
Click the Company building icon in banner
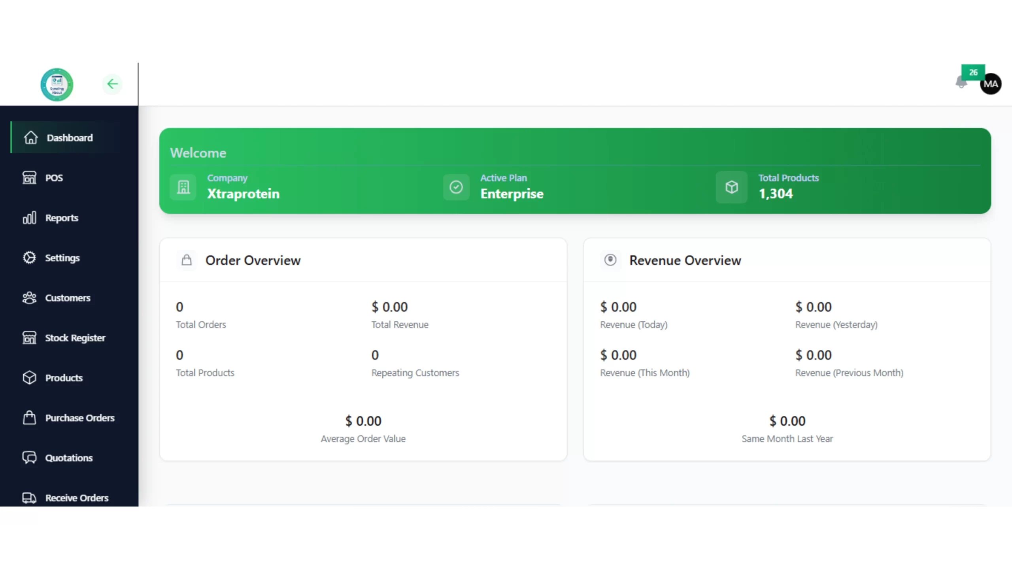pos(183,187)
